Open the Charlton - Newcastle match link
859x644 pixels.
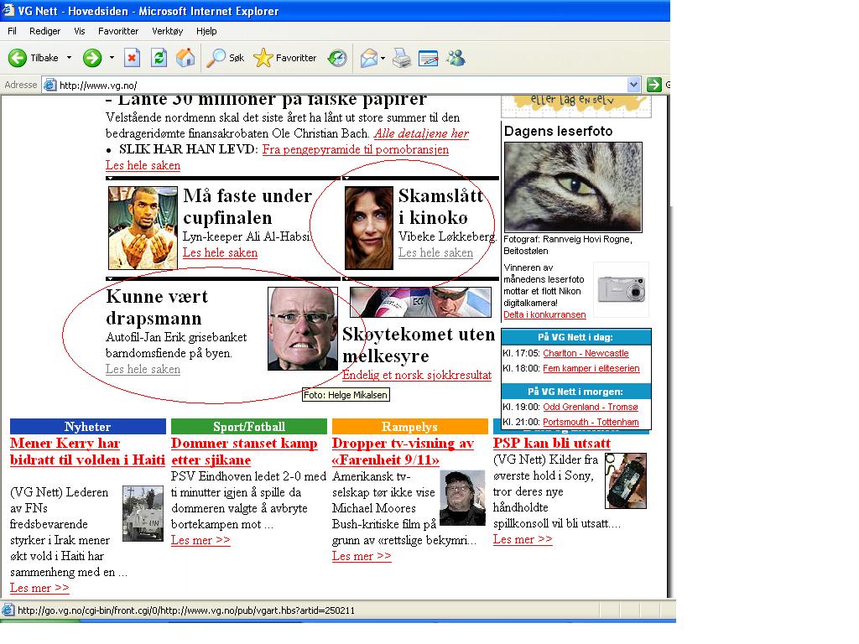click(586, 353)
